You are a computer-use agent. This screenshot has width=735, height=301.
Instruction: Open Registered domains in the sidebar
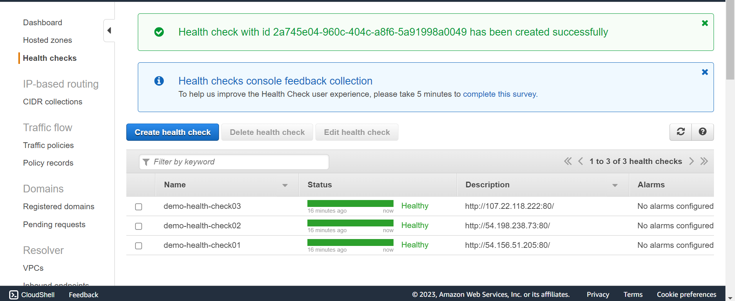(59, 207)
